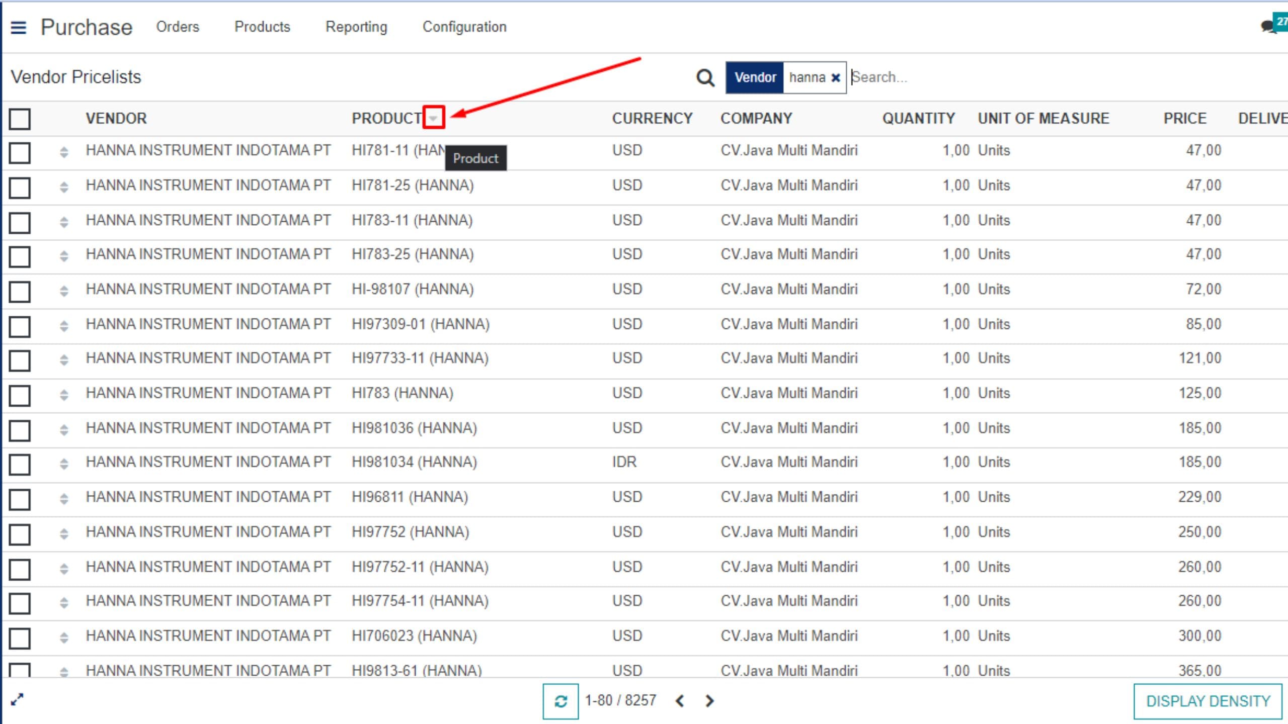Image resolution: width=1288 pixels, height=724 pixels.
Task: Open the hamburger apps menu
Action: [x=18, y=27]
